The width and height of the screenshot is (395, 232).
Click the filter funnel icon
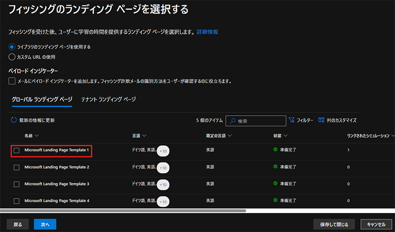[291, 120]
